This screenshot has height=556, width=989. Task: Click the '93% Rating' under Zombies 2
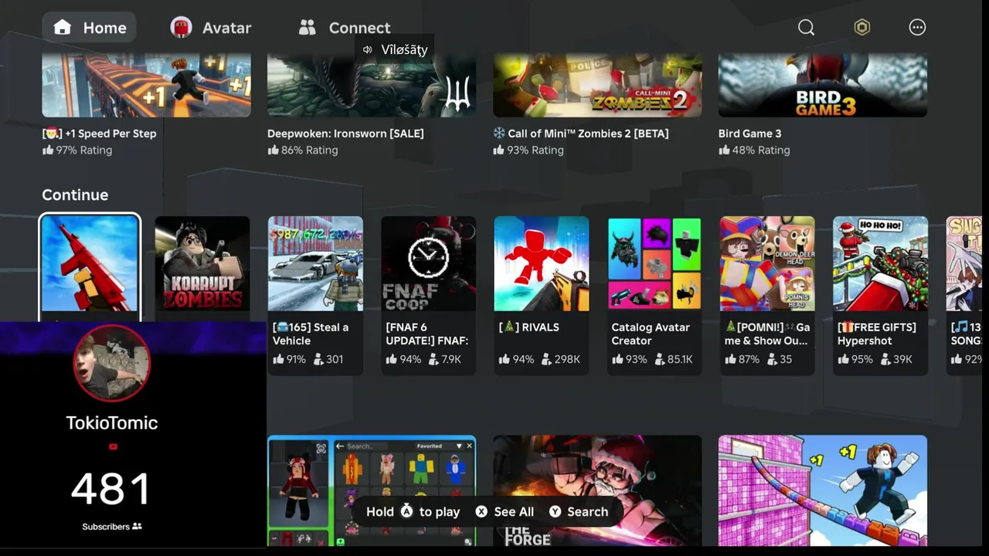535,150
